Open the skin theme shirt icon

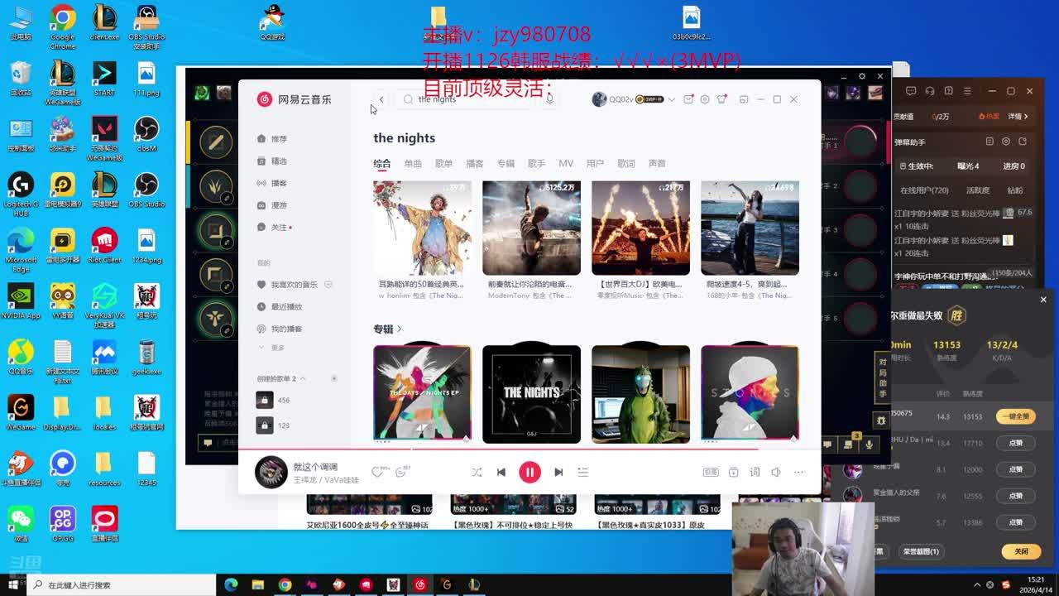pos(722,99)
